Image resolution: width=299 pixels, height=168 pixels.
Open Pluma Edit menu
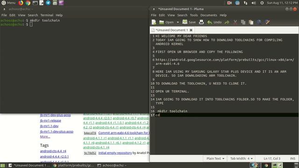pos(162,15)
